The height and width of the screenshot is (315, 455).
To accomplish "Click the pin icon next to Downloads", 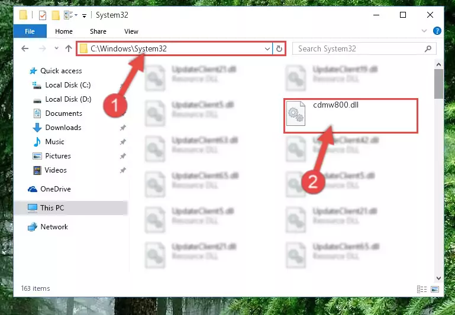I will point(122,128).
